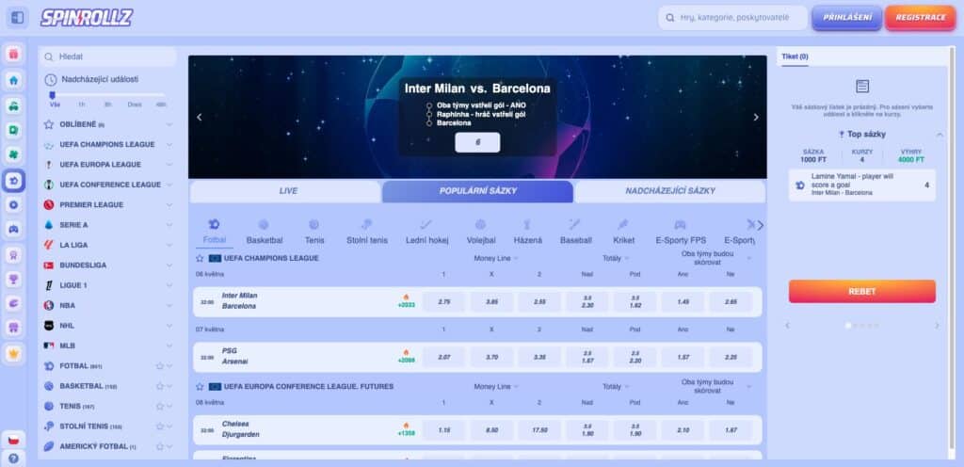Click the Spinrollz logo
964x467 pixels.
tap(86, 18)
